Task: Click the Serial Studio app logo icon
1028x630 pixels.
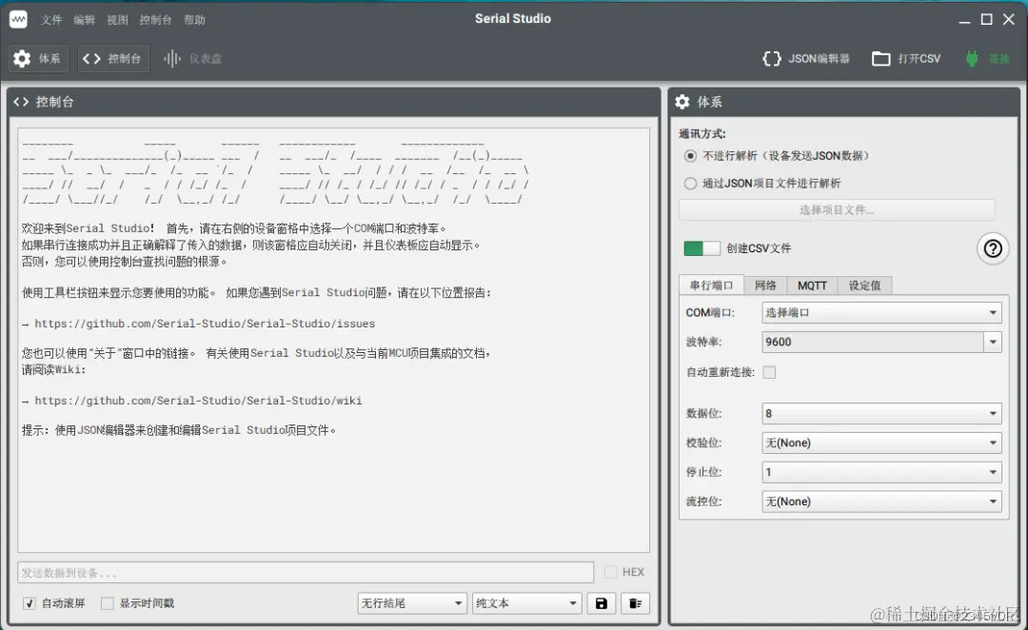Action: (18, 20)
